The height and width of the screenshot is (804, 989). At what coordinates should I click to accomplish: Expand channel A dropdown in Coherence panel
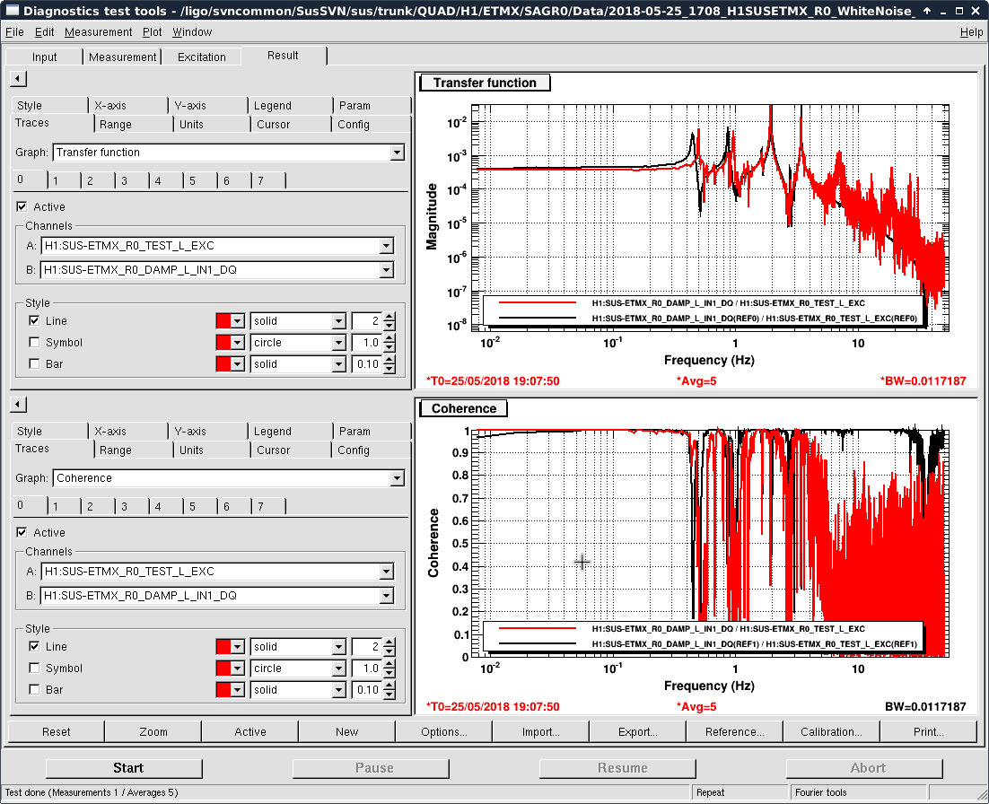click(386, 572)
